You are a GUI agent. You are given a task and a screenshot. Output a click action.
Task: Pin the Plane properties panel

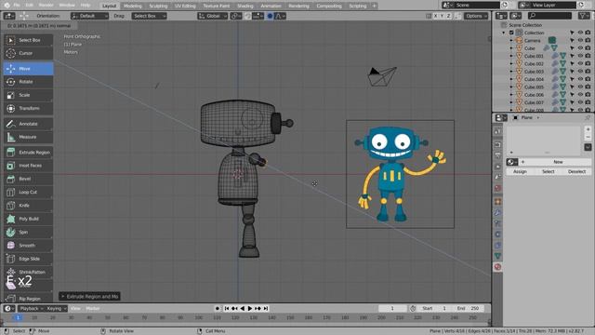588,118
